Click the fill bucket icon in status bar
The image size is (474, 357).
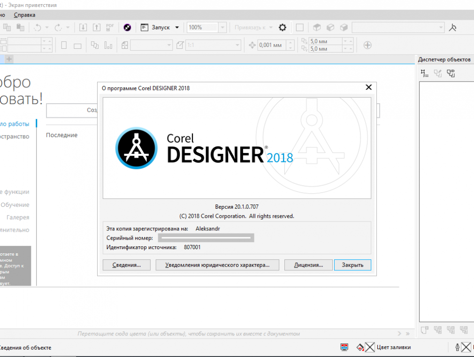pyautogui.click(x=360, y=348)
